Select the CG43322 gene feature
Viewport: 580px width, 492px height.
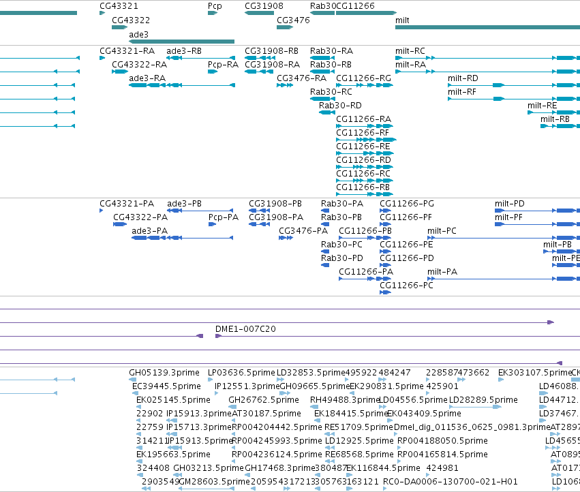pos(119,27)
